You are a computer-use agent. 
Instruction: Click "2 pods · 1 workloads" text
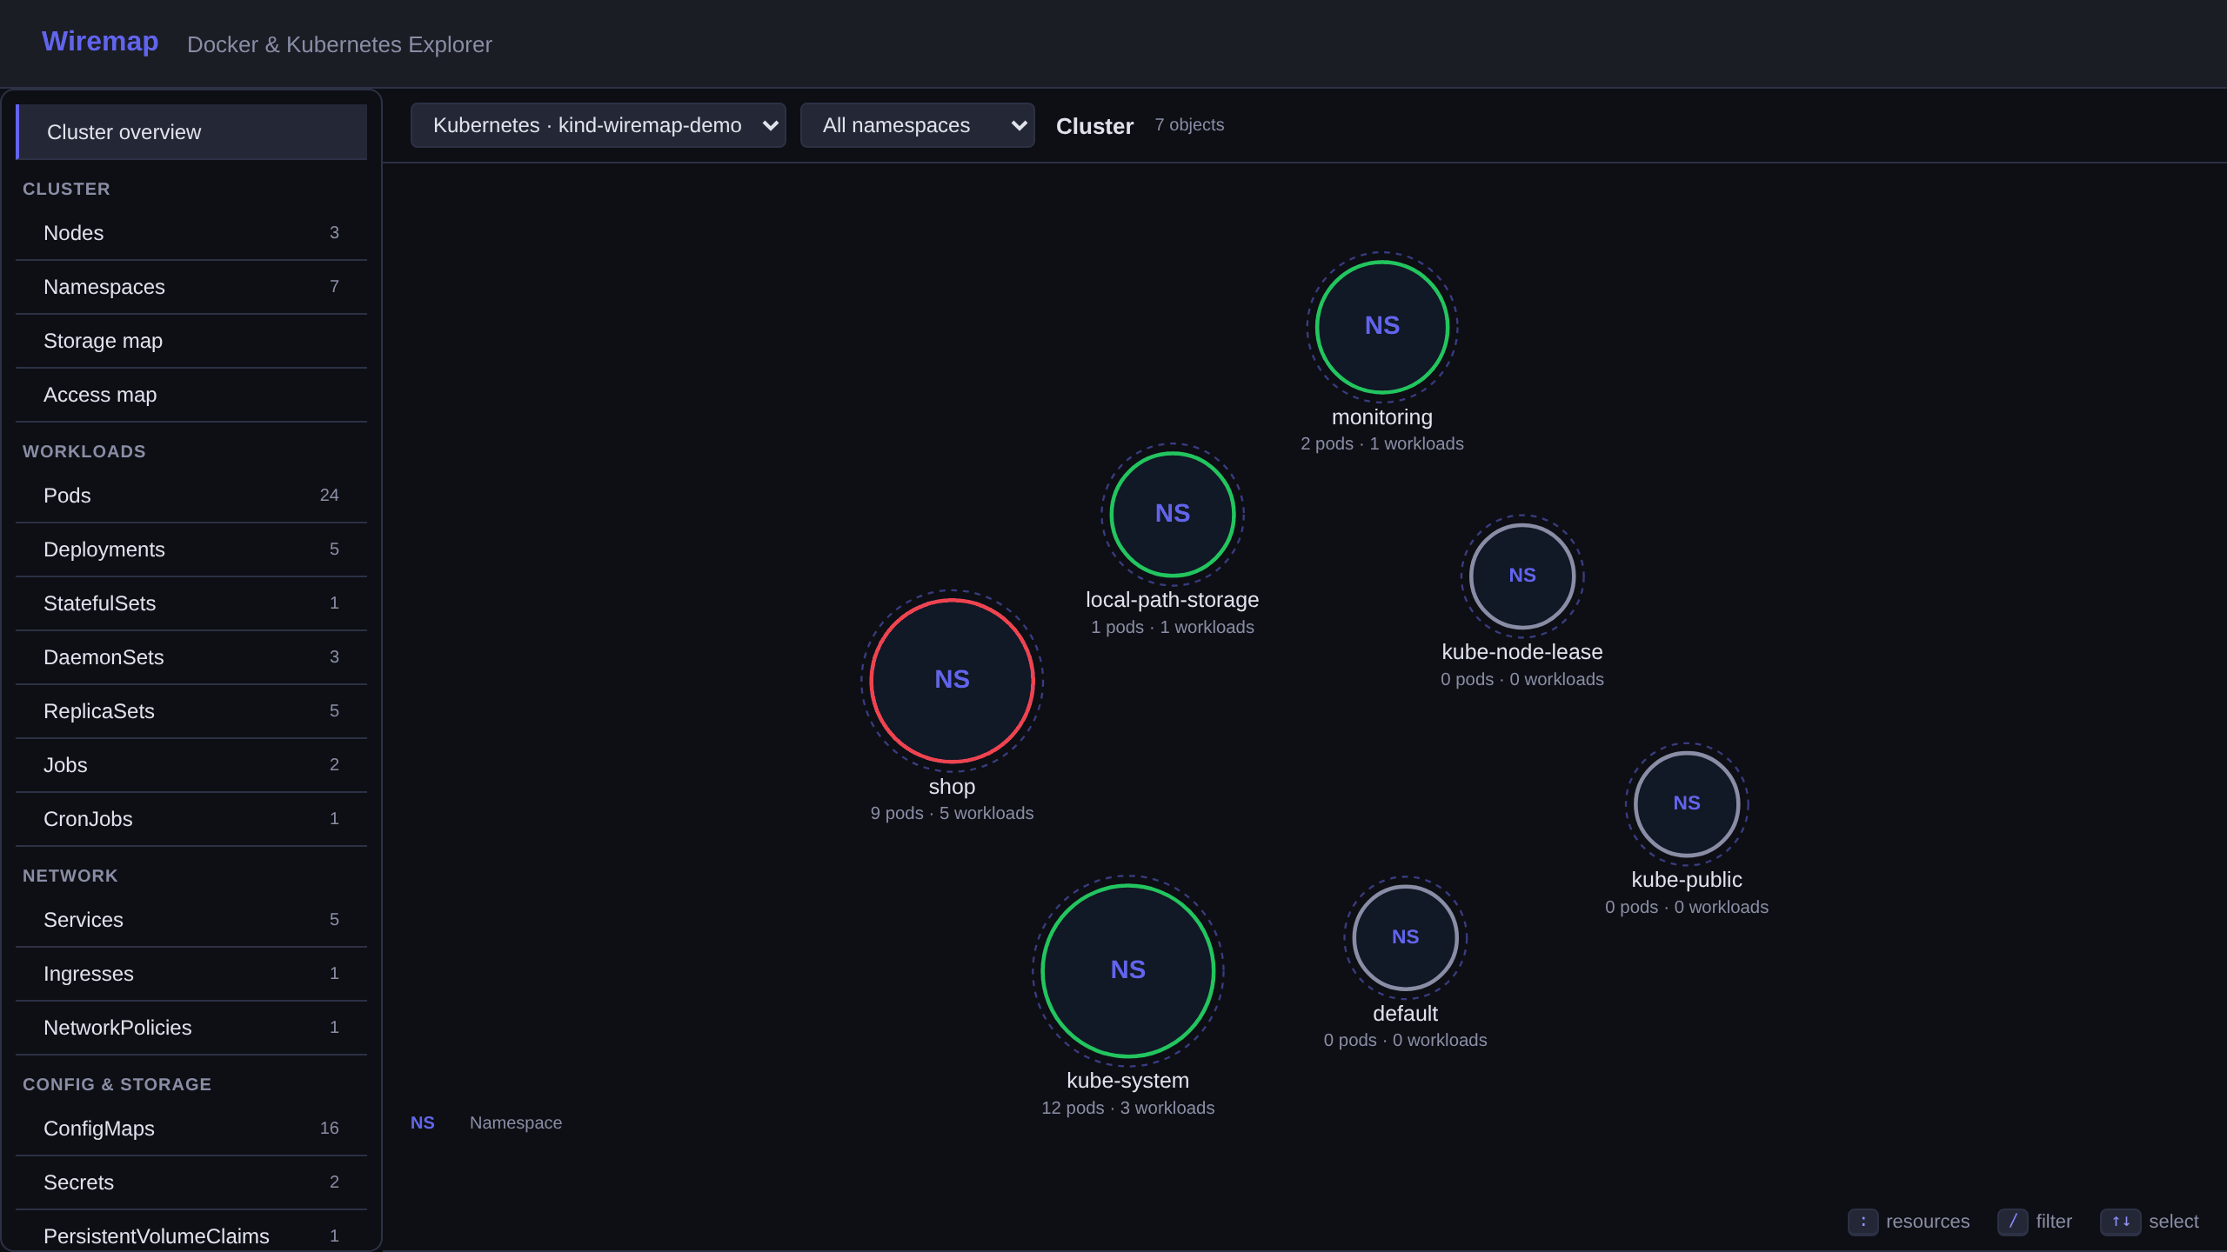click(1381, 443)
